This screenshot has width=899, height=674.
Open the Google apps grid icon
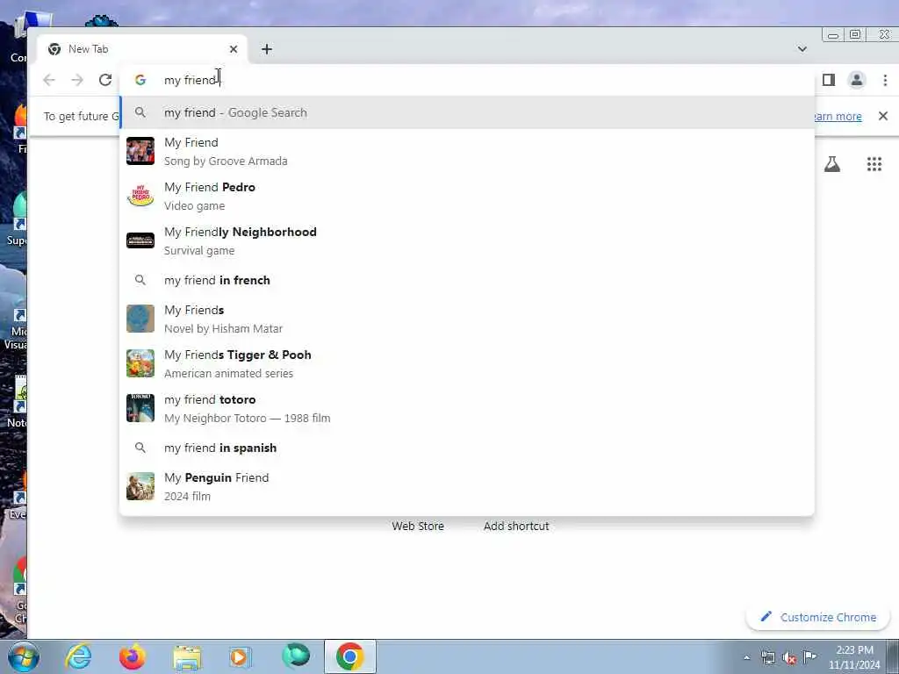(x=874, y=164)
